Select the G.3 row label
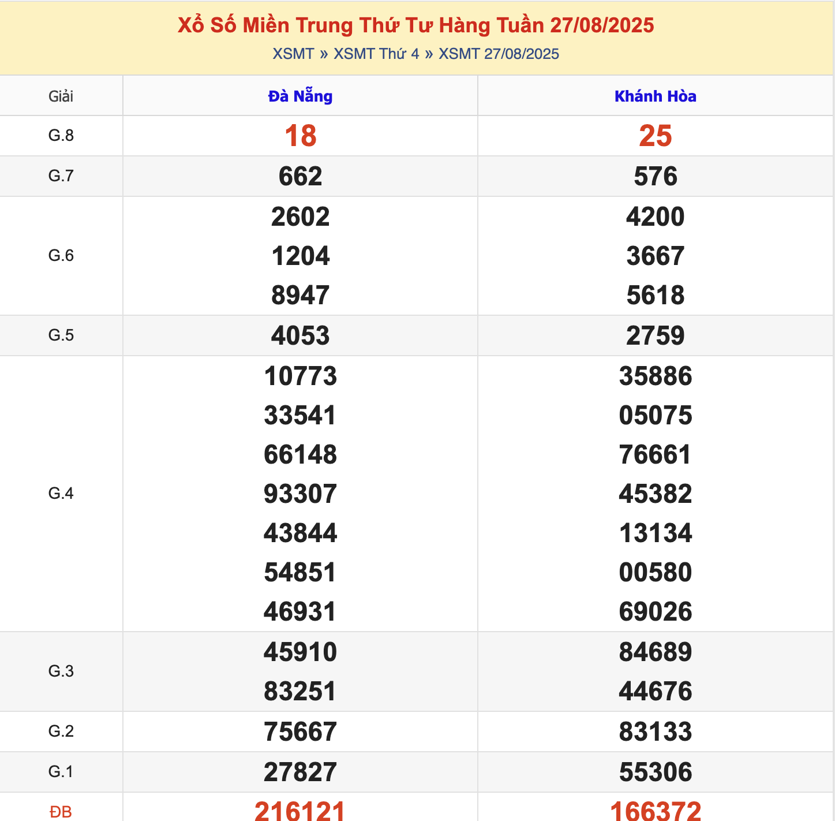Viewport: 835px width, 821px height. pos(61,671)
